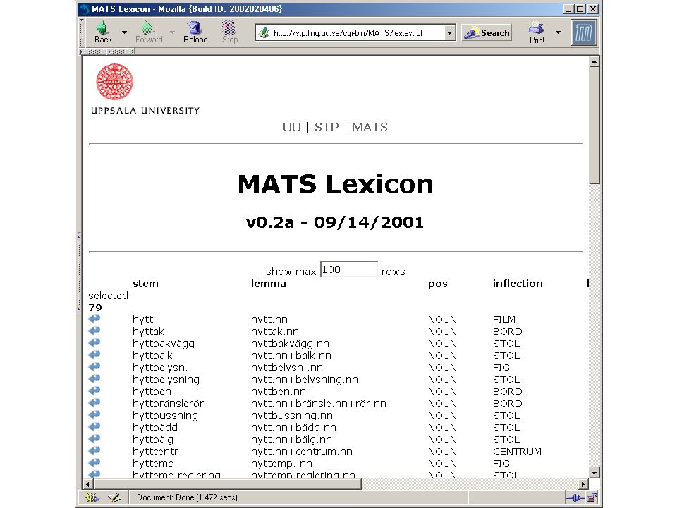The image size is (677, 508).
Task: Click the show max rows field
Action: click(349, 270)
